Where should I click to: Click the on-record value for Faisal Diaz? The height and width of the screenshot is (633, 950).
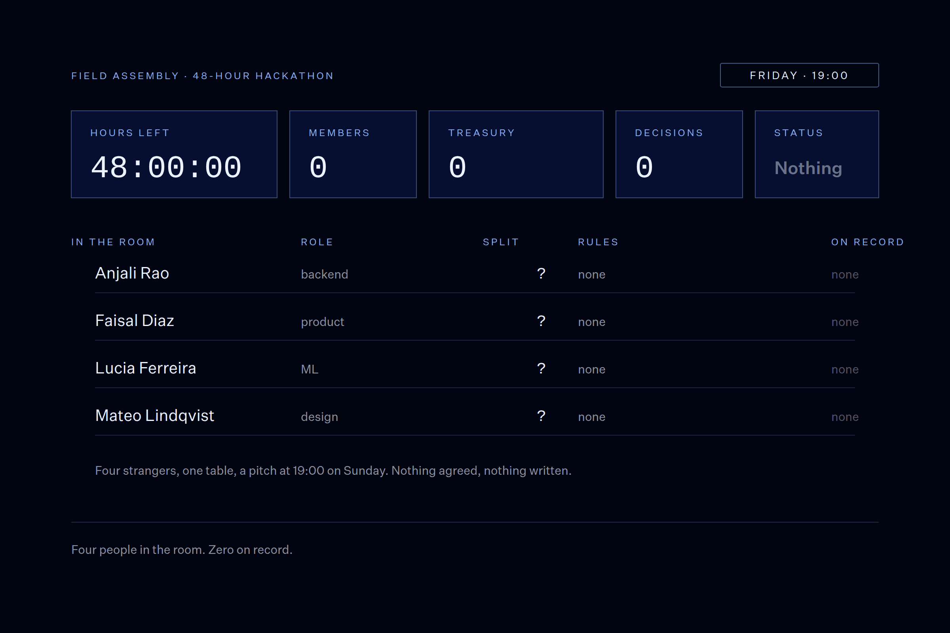pyautogui.click(x=845, y=322)
